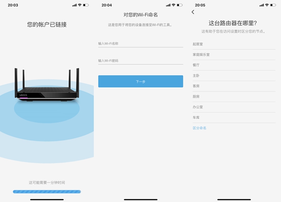Tap the signal bars on the 20:04 screen
This screenshot has width=281, height=202.
(168, 5)
